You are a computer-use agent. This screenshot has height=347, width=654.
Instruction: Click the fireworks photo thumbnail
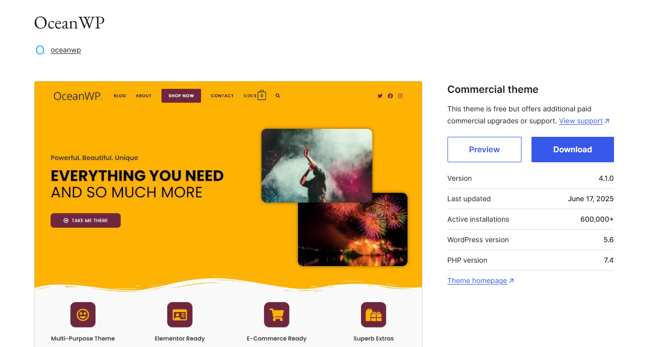[x=353, y=234]
